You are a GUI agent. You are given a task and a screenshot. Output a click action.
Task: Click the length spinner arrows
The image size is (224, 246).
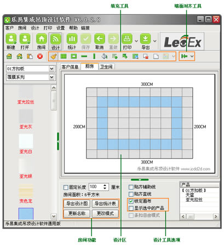click(105, 187)
